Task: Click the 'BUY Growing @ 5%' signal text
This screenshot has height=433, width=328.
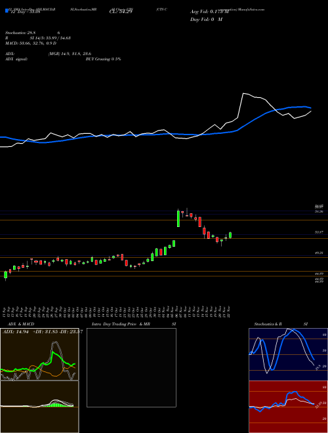Action: 103,59
